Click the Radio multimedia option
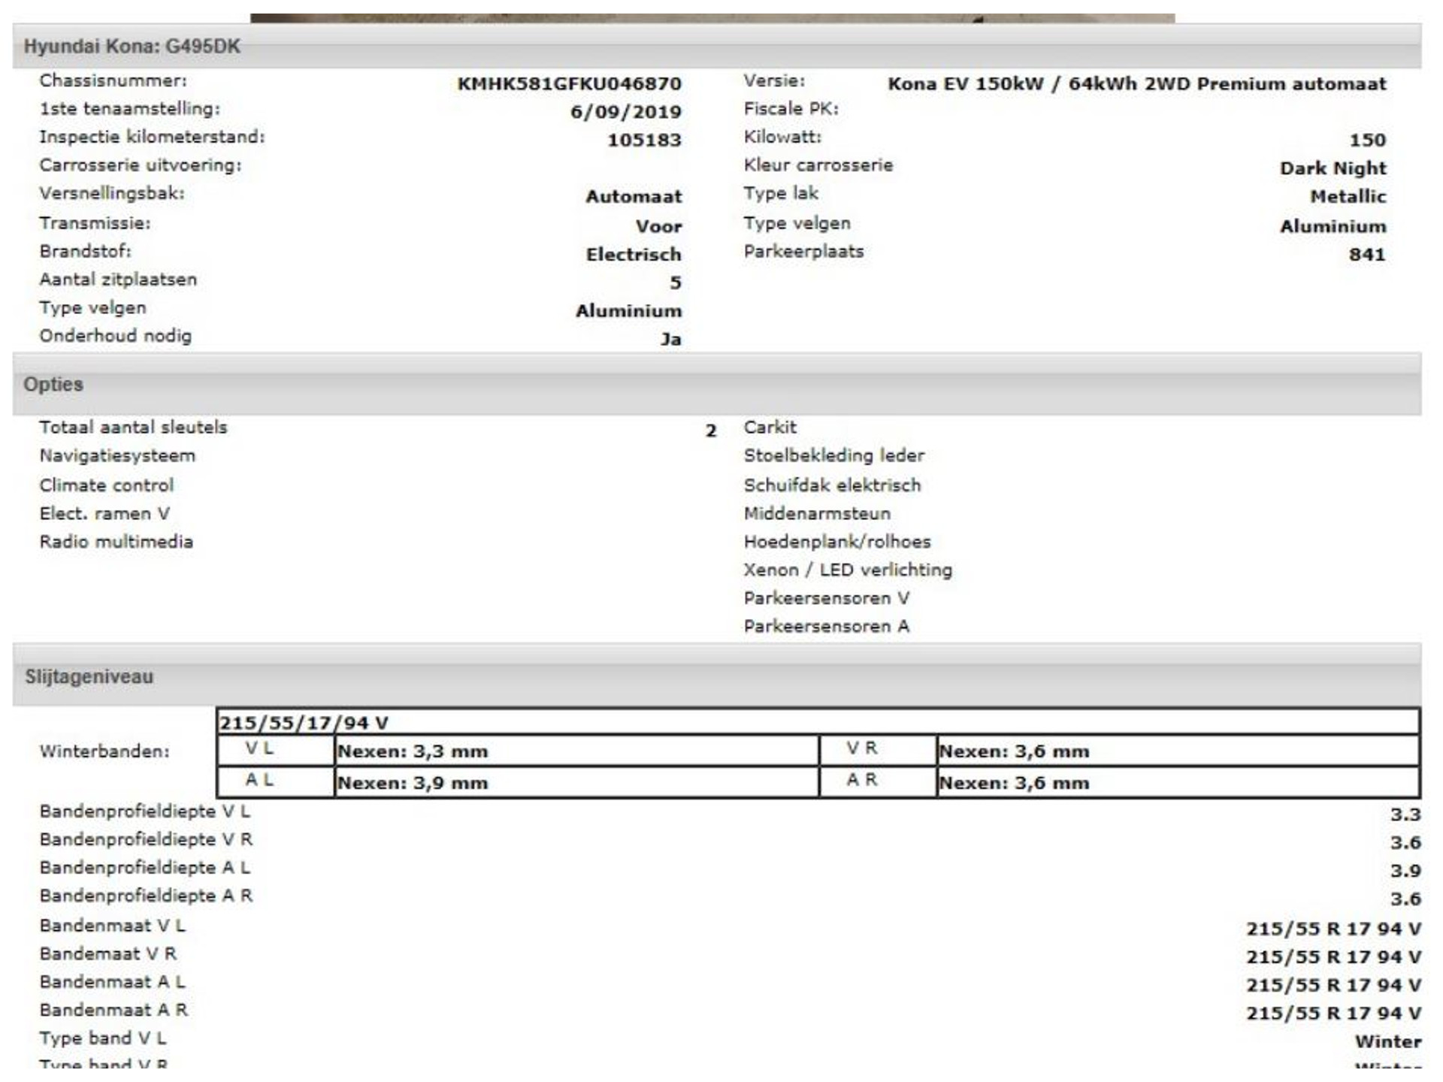 click(x=116, y=542)
